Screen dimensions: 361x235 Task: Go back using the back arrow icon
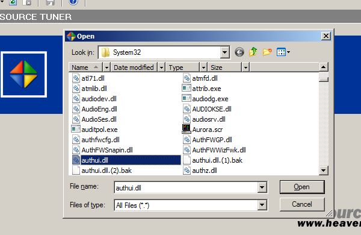[239, 52]
